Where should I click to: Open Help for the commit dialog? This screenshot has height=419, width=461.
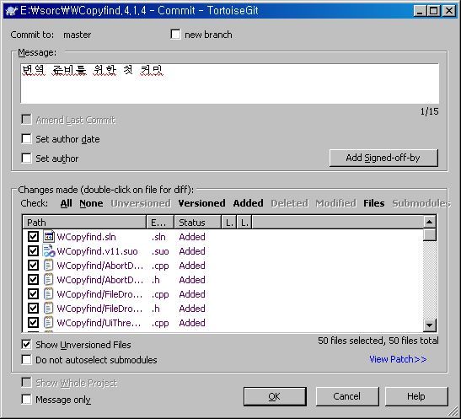(x=416, y=396)
